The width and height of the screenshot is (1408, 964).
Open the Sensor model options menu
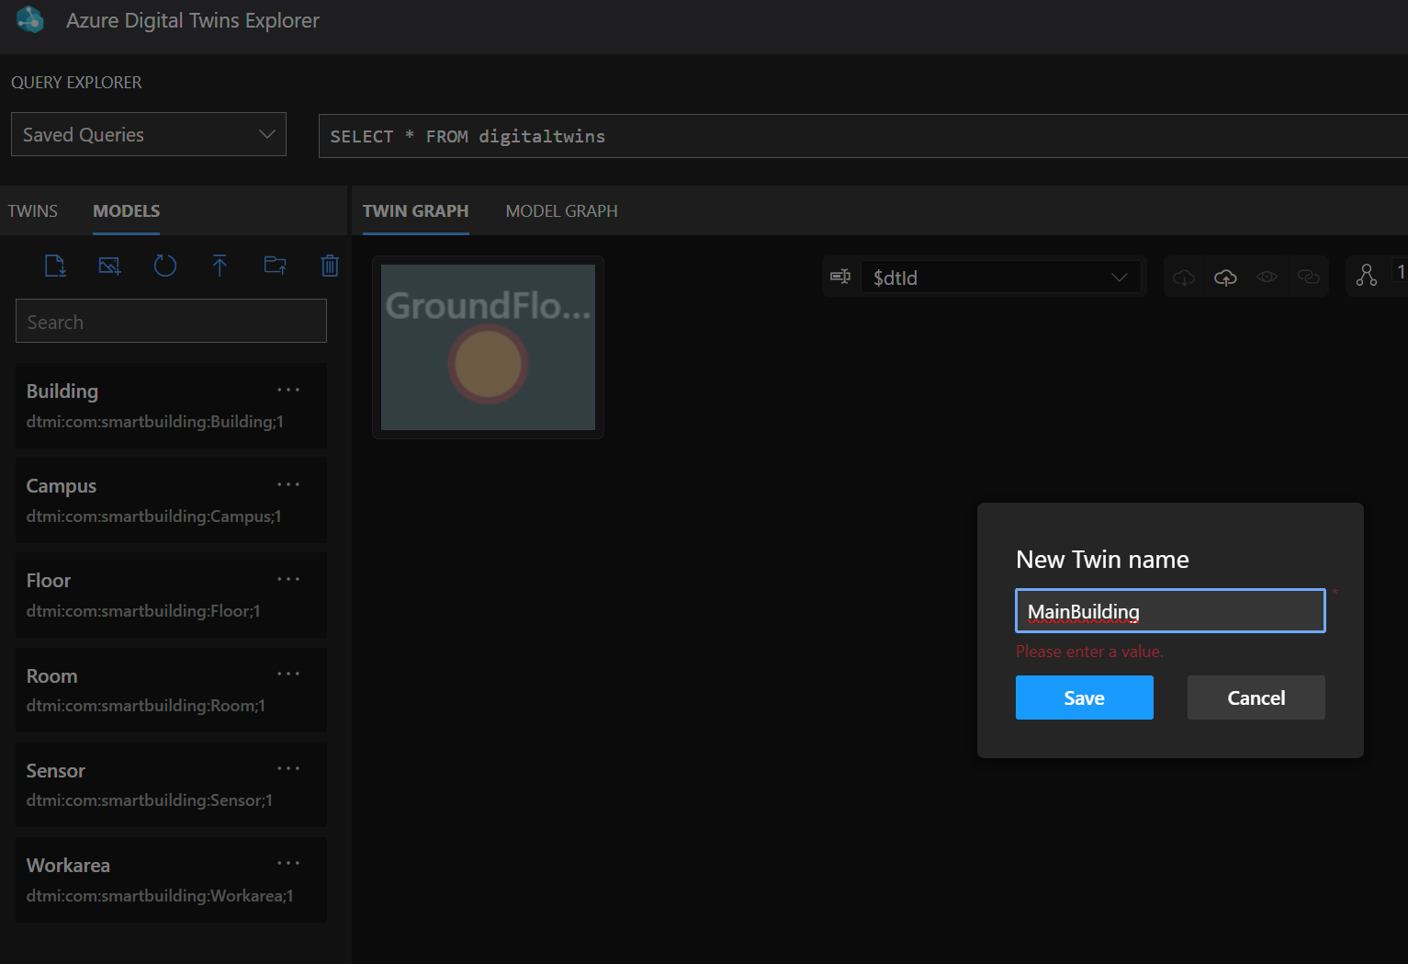288,768
